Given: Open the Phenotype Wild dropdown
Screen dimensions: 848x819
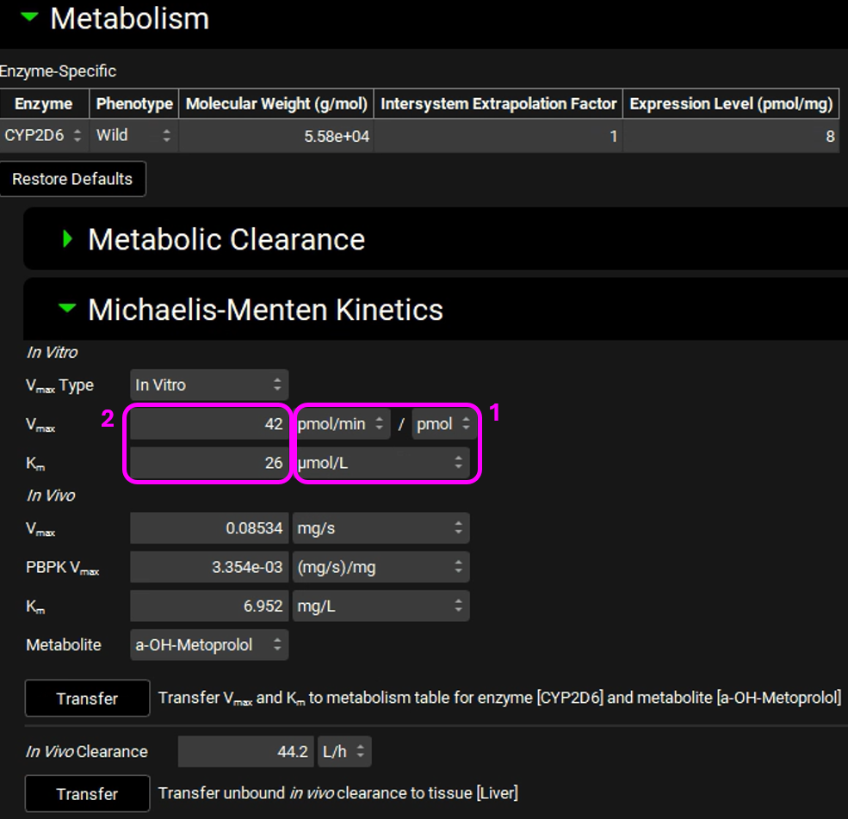Looking at the screenshot, I should click(x=133, y=136).
